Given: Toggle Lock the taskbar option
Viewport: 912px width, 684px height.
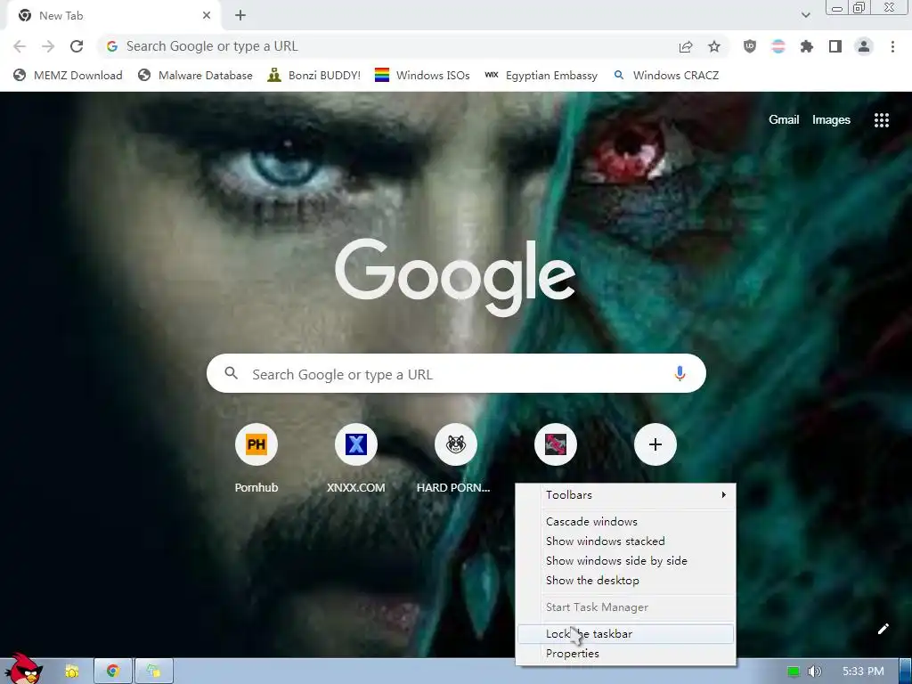Looking at the screenshot, I should tap(626, 634).
